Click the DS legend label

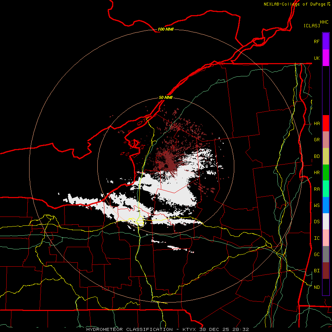tap(317, 221)
